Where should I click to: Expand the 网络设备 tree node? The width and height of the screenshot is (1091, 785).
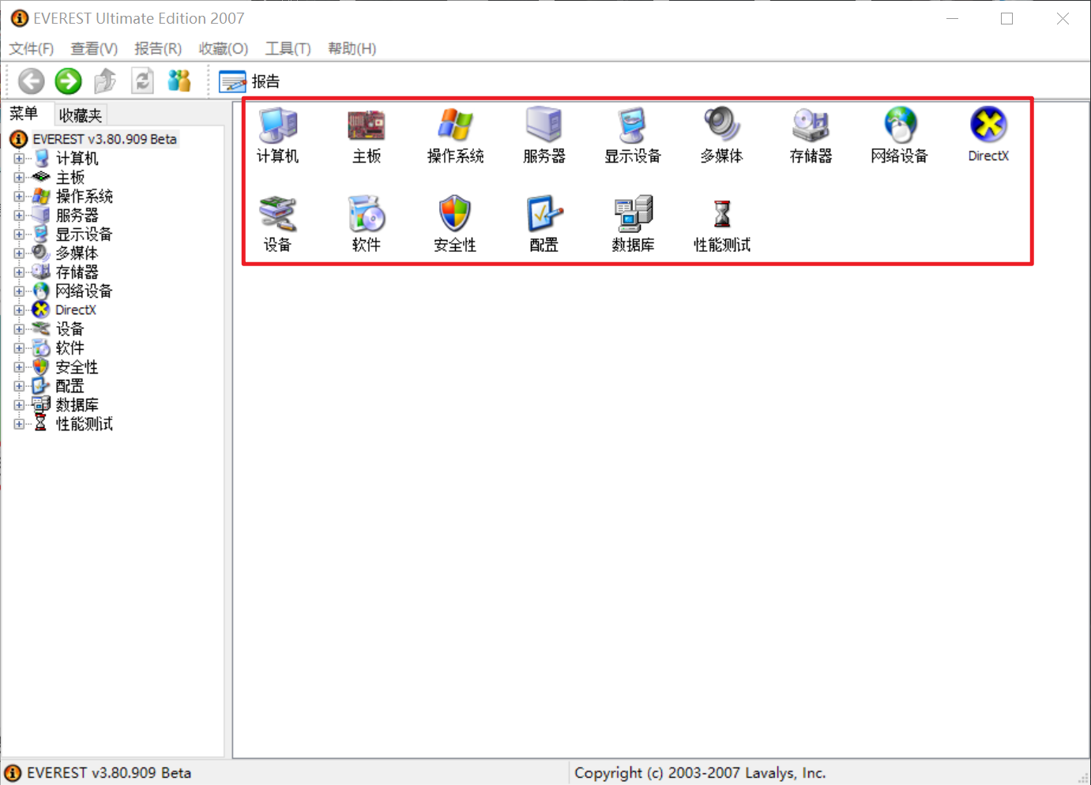19,291
